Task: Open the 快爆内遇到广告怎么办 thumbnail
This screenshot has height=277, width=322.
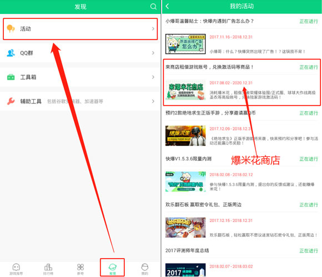Action: click(x=185, y=44)
